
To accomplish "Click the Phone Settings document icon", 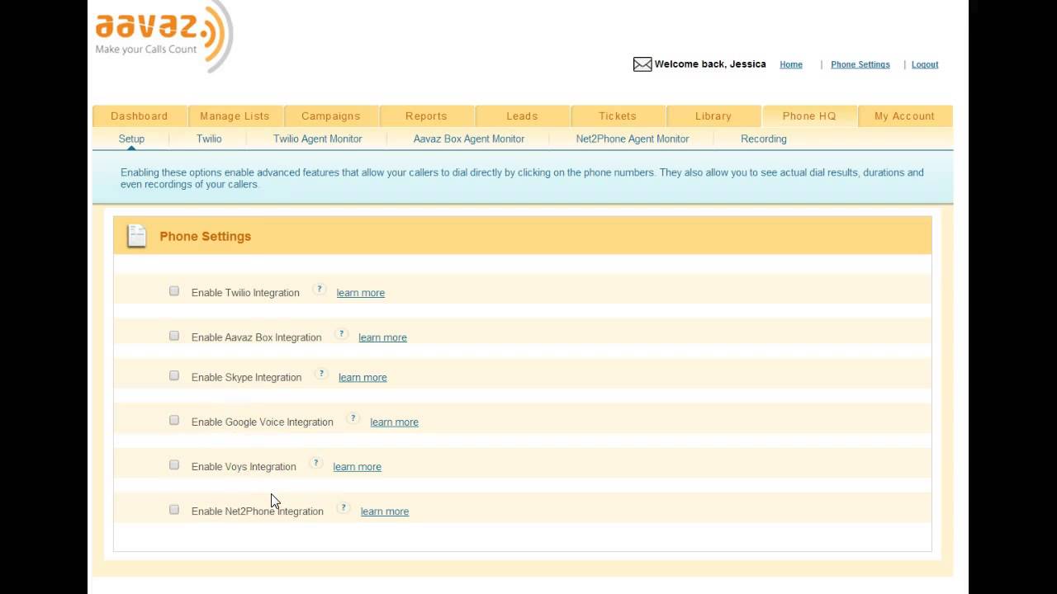I will pyautogui.click(x=136, y=236).
